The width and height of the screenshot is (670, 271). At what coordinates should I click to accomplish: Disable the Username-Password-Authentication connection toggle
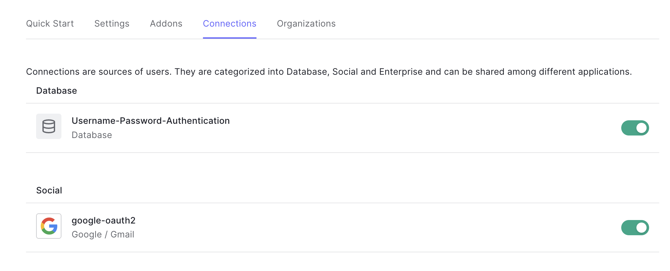[x=635, y=128]
